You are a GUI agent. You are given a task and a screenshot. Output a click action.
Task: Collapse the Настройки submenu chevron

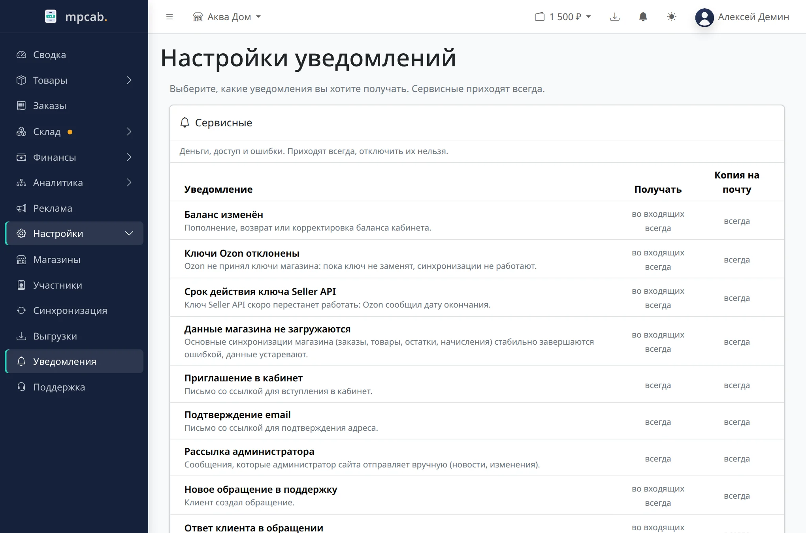(x=129, y=233)
